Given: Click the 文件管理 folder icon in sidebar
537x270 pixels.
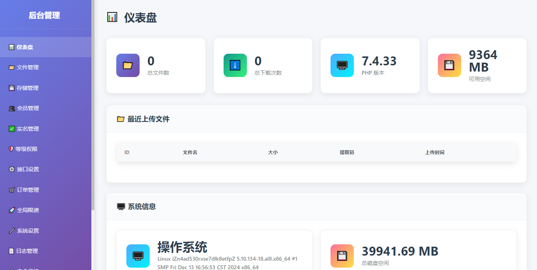Looking at the screenshot, I should coord(12,67).
